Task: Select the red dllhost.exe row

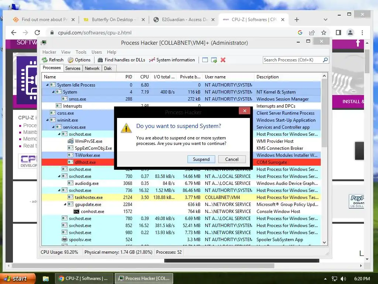Action: [181, 162]
